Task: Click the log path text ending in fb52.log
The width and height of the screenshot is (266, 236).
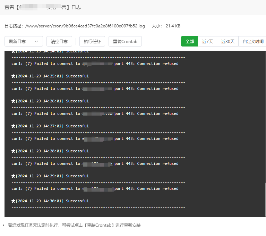Action: coord(85,26)
